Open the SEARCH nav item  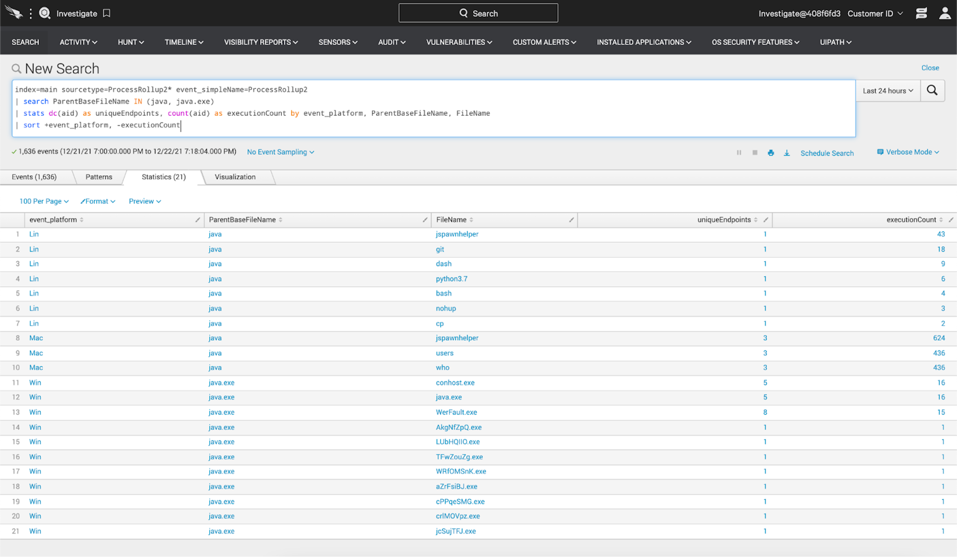pos(25,42)
